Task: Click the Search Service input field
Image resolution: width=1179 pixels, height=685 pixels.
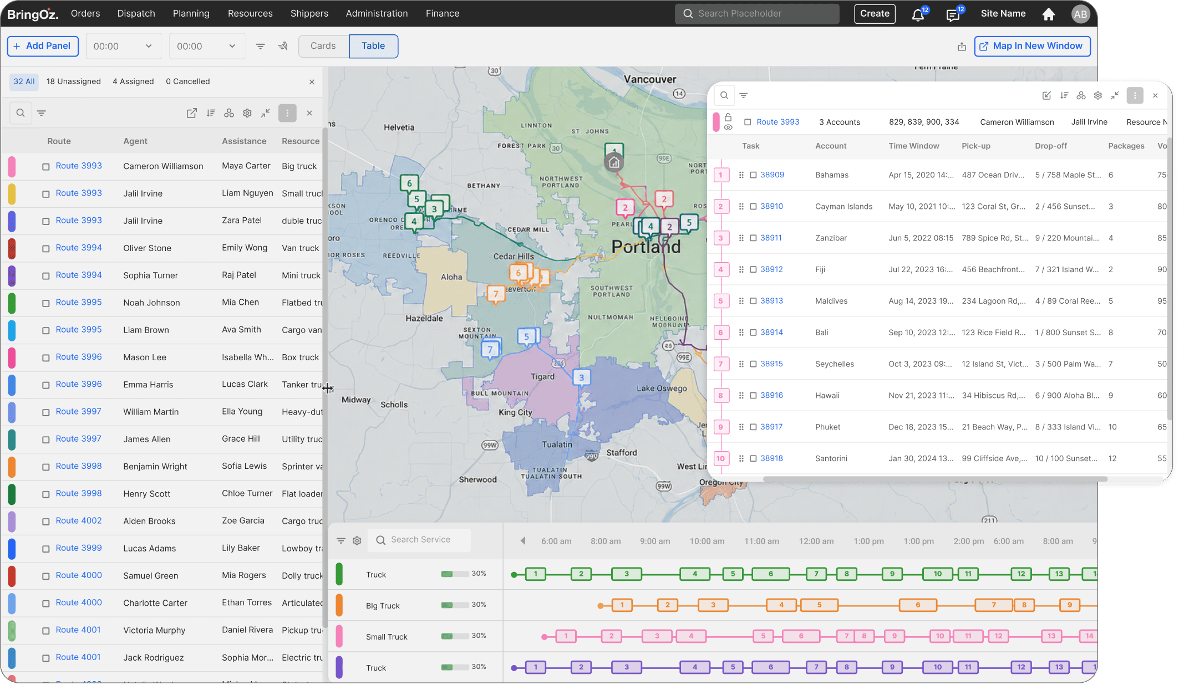Action: coord(420,540)
